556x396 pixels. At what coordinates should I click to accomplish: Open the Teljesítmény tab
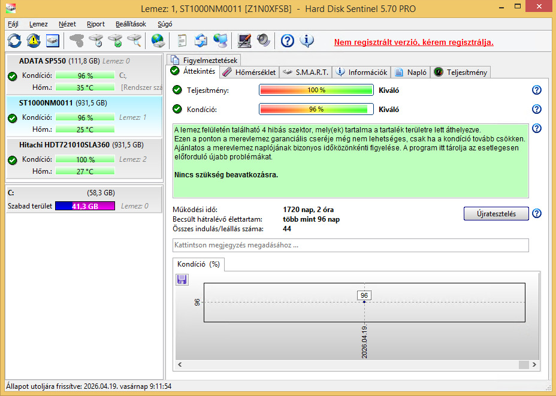(x=461, y=72)
